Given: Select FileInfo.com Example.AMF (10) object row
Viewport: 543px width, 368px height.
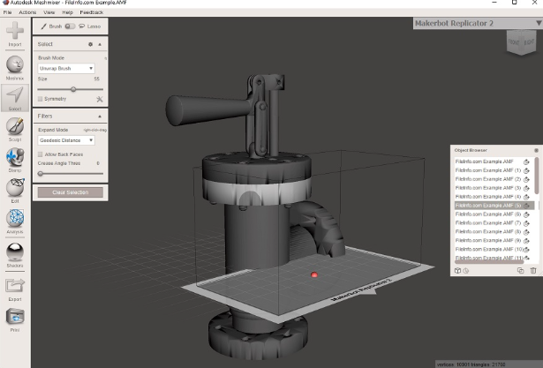Looking at the screenshot, I should (x=494, y=250).
